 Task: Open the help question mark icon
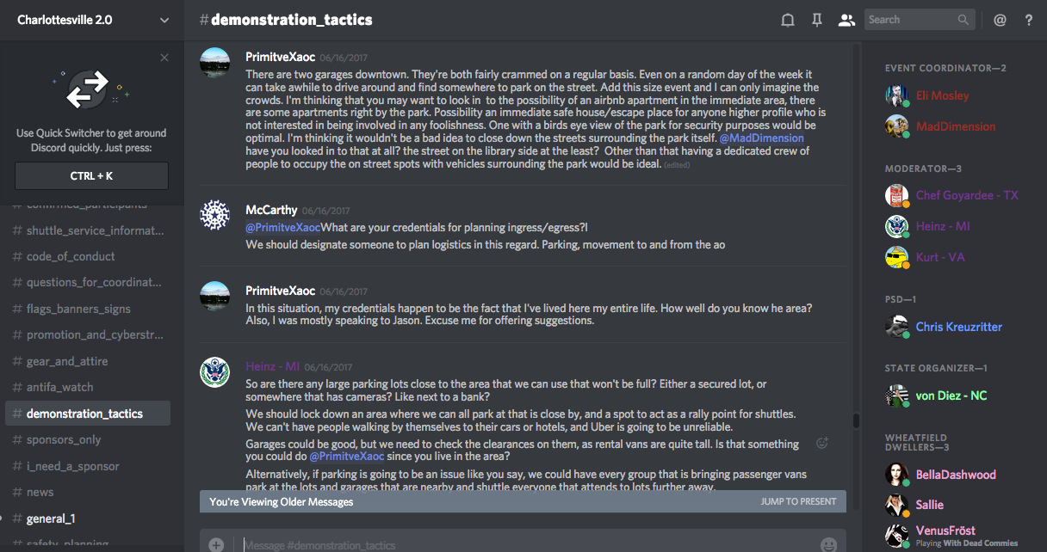coord(1029,20)
